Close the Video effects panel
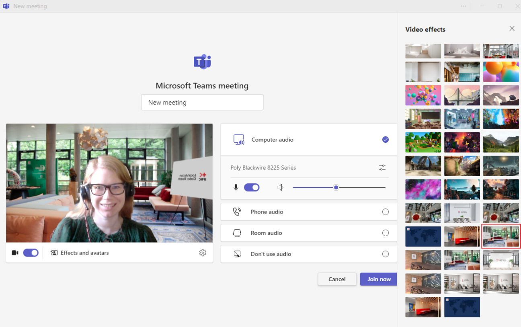Viewport: 521px width, 327px height. coord(512,29)
